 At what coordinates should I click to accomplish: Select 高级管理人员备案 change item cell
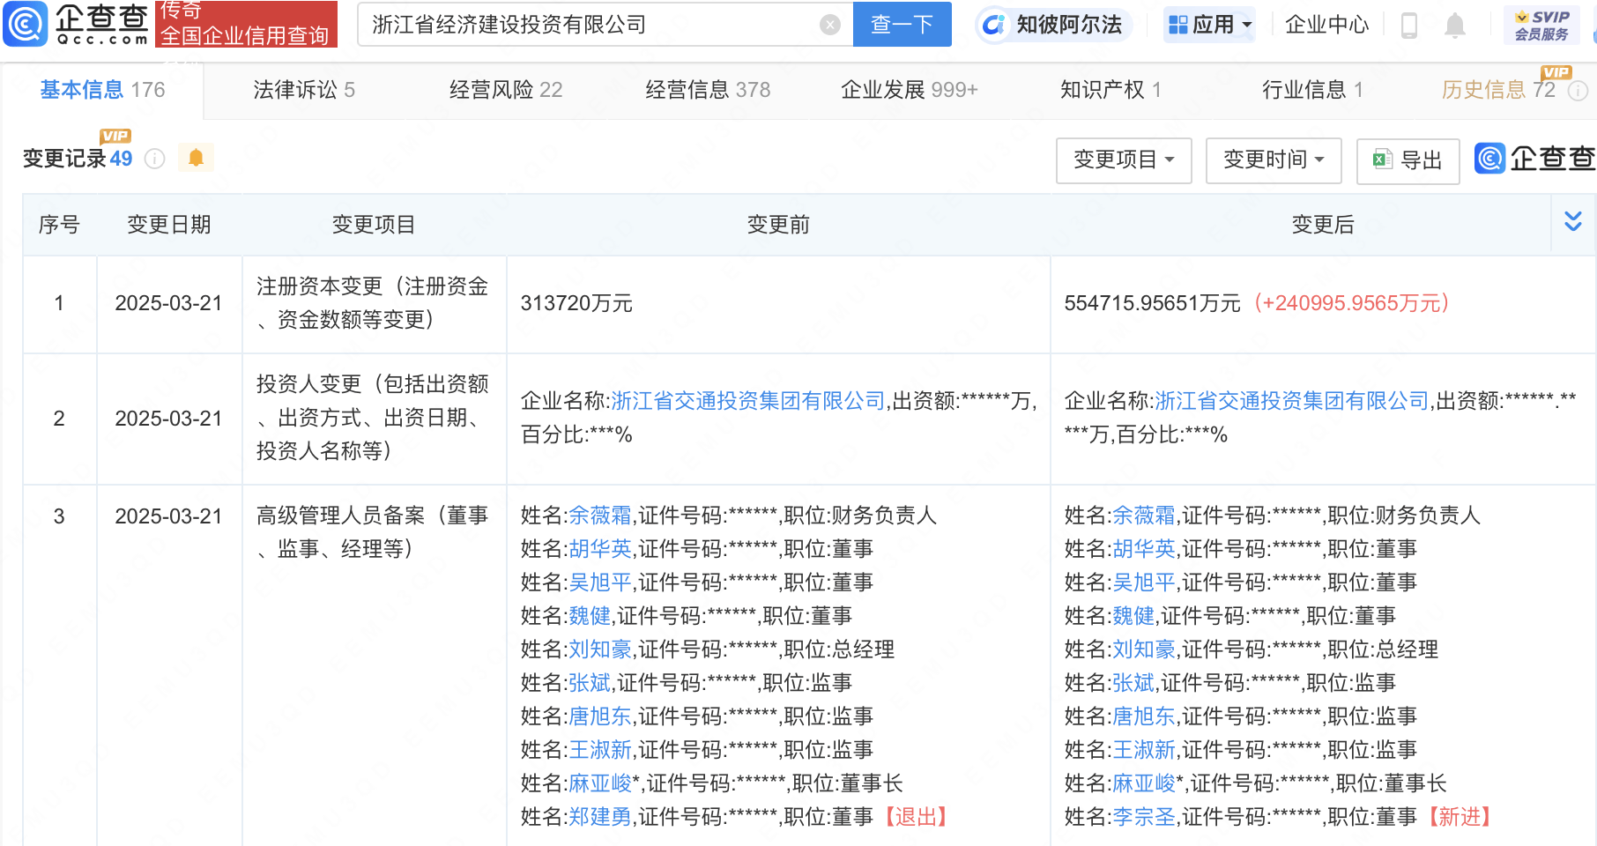(x=374, y=532)
